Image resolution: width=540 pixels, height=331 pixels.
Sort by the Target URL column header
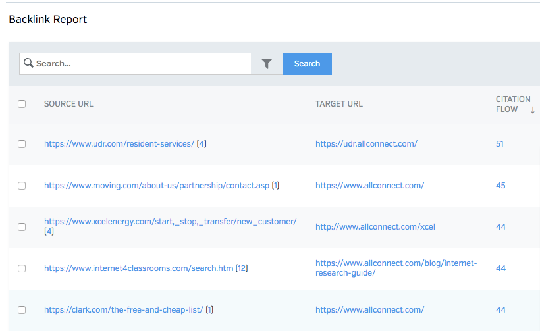[x=338, y=104]
